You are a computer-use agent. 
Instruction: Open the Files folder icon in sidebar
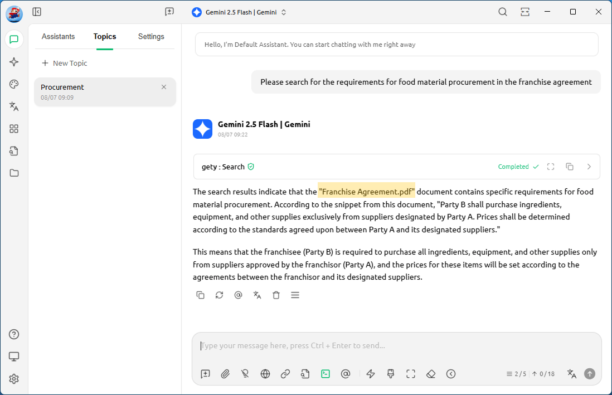pos(14,173)
